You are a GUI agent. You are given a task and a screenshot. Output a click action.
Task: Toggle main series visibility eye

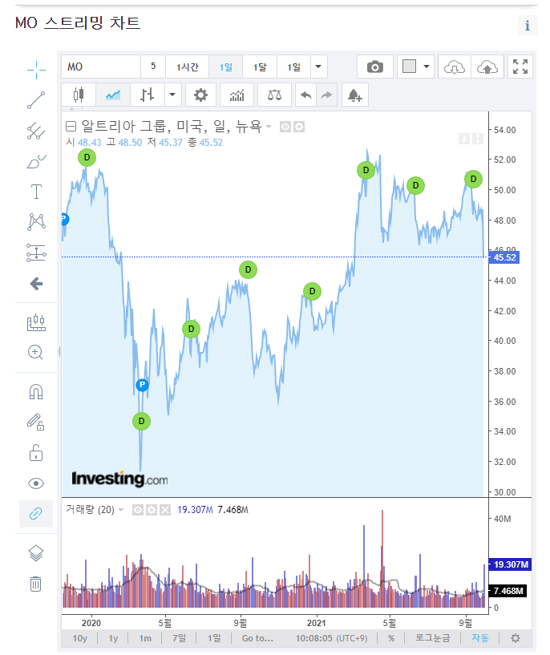coord(285,127)
